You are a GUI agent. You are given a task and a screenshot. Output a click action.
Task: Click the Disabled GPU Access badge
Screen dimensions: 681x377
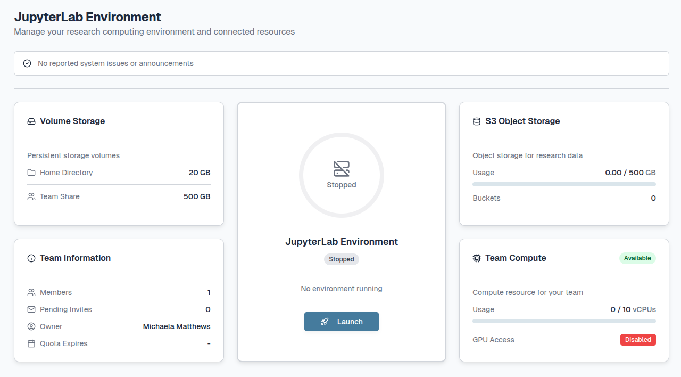click(638, 340)
